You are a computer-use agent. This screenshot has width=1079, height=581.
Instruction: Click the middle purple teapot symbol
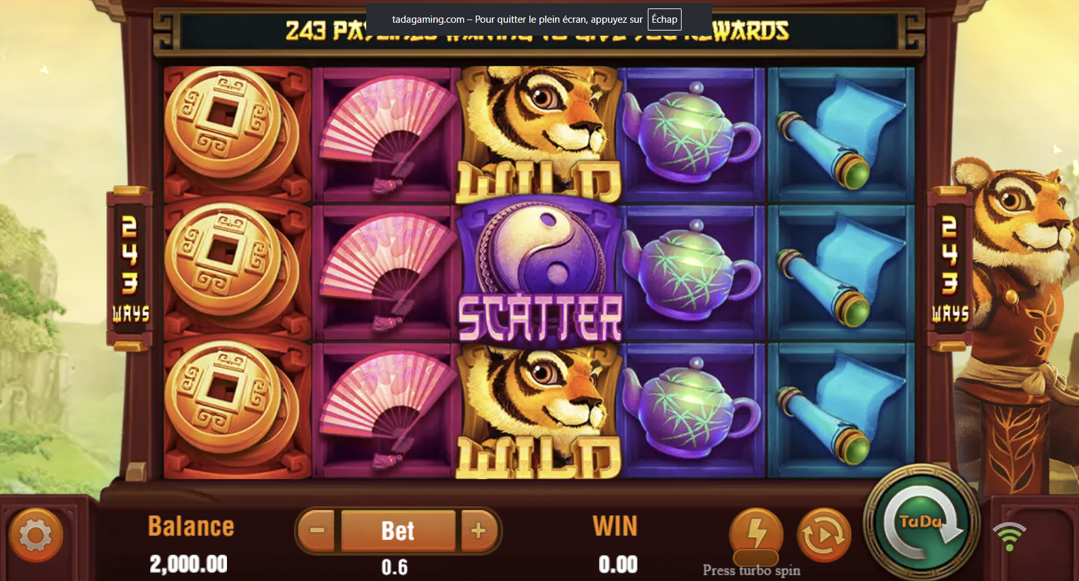pos(691,272)
